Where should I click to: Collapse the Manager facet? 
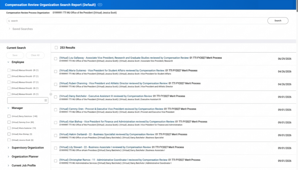8,108
